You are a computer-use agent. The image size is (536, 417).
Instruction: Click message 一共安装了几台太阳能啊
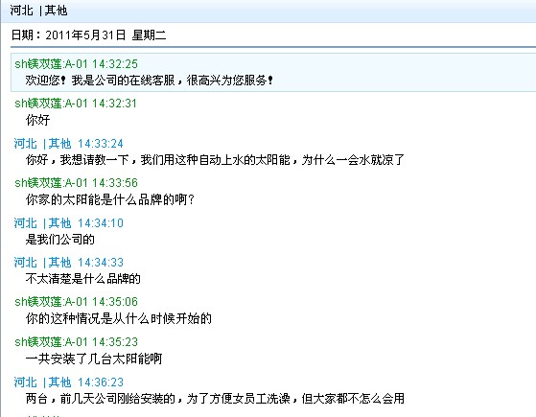coord(94,359)
